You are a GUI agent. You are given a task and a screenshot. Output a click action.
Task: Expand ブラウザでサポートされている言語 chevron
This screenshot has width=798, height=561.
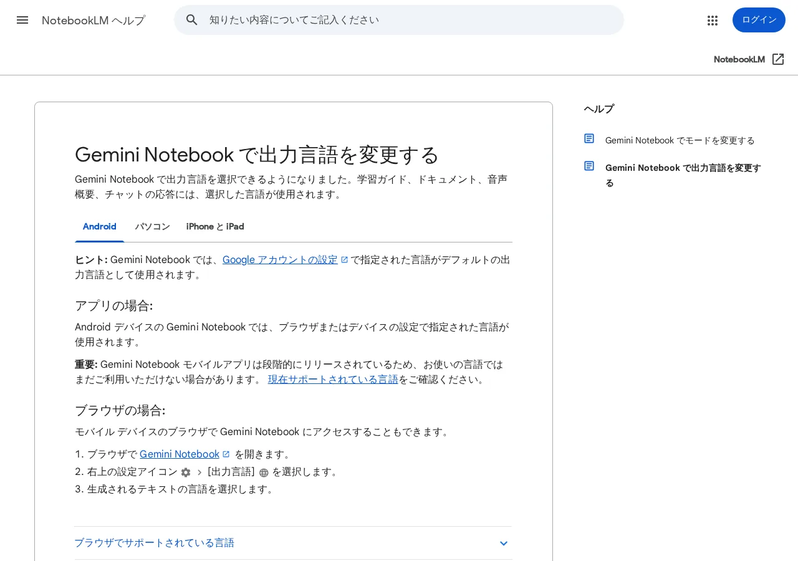(x=504, y=544)
